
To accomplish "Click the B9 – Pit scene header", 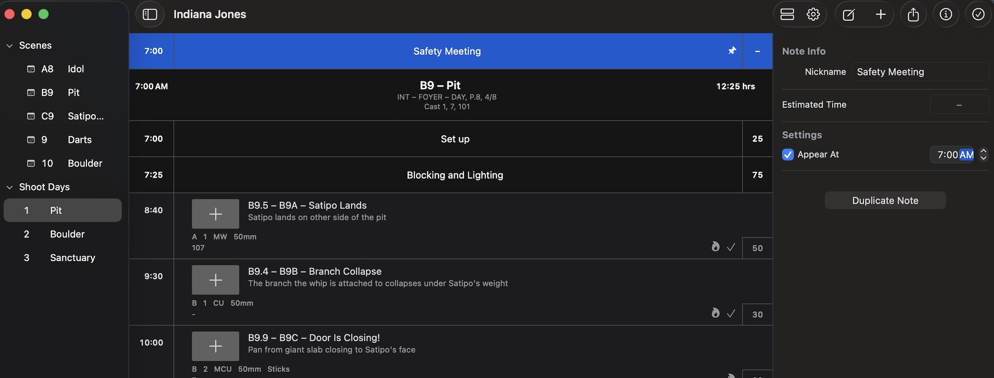I will (x=450, y=95).
